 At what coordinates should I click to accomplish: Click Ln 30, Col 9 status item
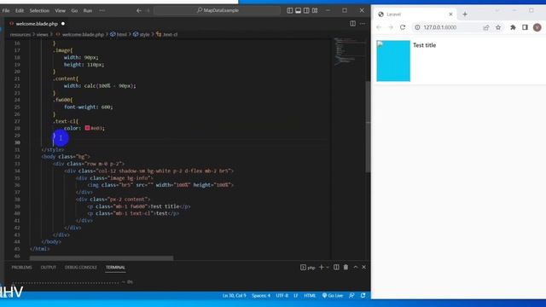pyautogui.click(x=235, y=296)
